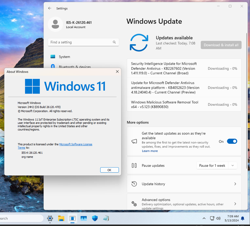
Task: Click the taskbar search box
Action: coord(21,218)
